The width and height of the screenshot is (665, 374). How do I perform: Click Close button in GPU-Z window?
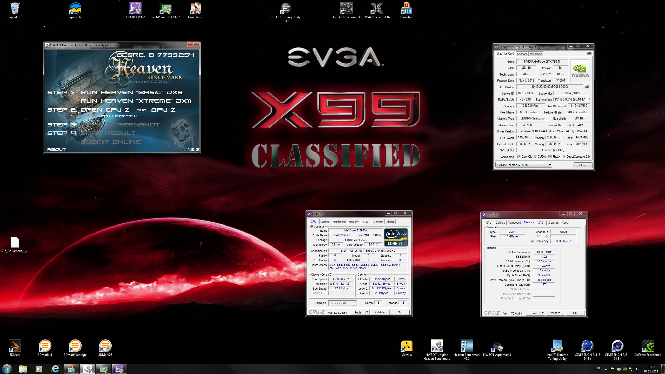point(583,165)
